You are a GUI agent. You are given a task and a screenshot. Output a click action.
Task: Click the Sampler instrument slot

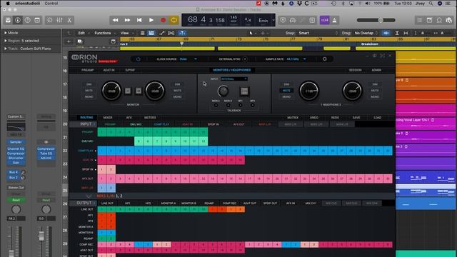[16, 142]
